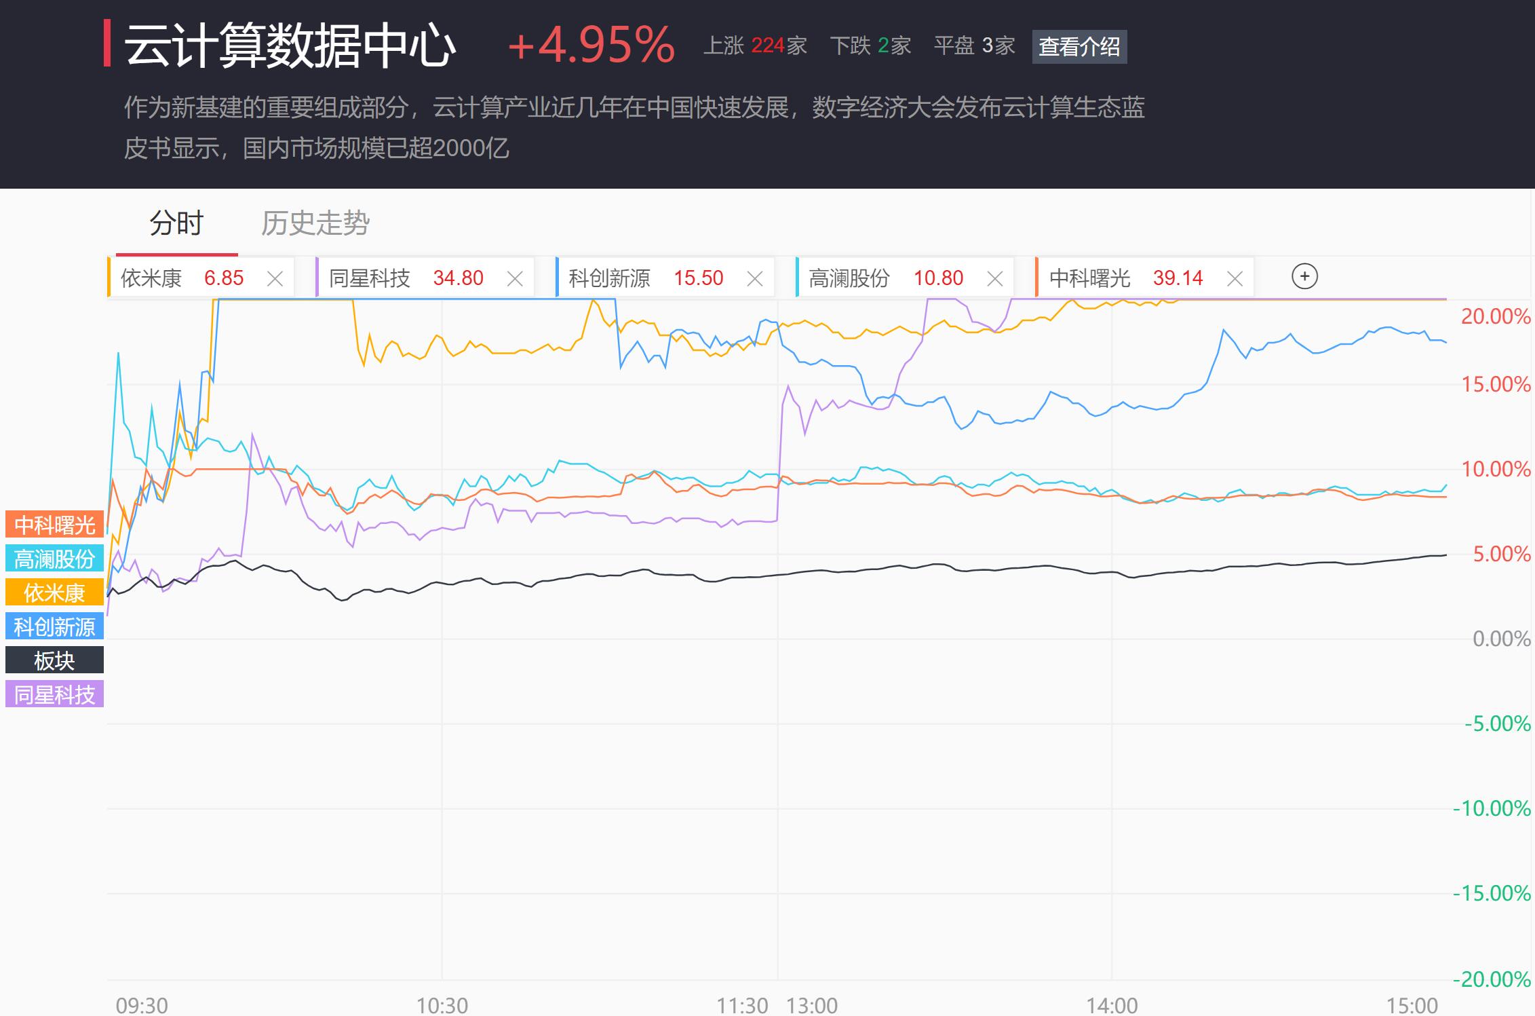The image size is (1535, 1016).
Task: Click the 云计算数据中心 sector title
Action: click(x=290, y=46)
